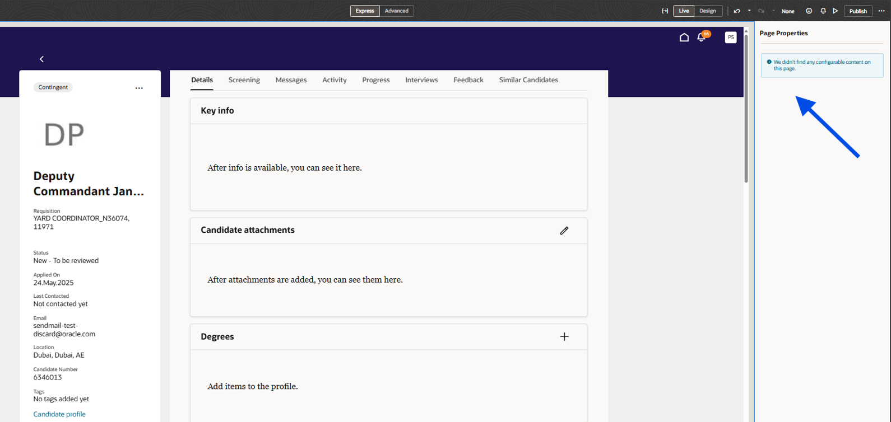This screenshot has height=422, width=891.
Task: Open top toolbar three-dot more menu
Action: [881, 11]
